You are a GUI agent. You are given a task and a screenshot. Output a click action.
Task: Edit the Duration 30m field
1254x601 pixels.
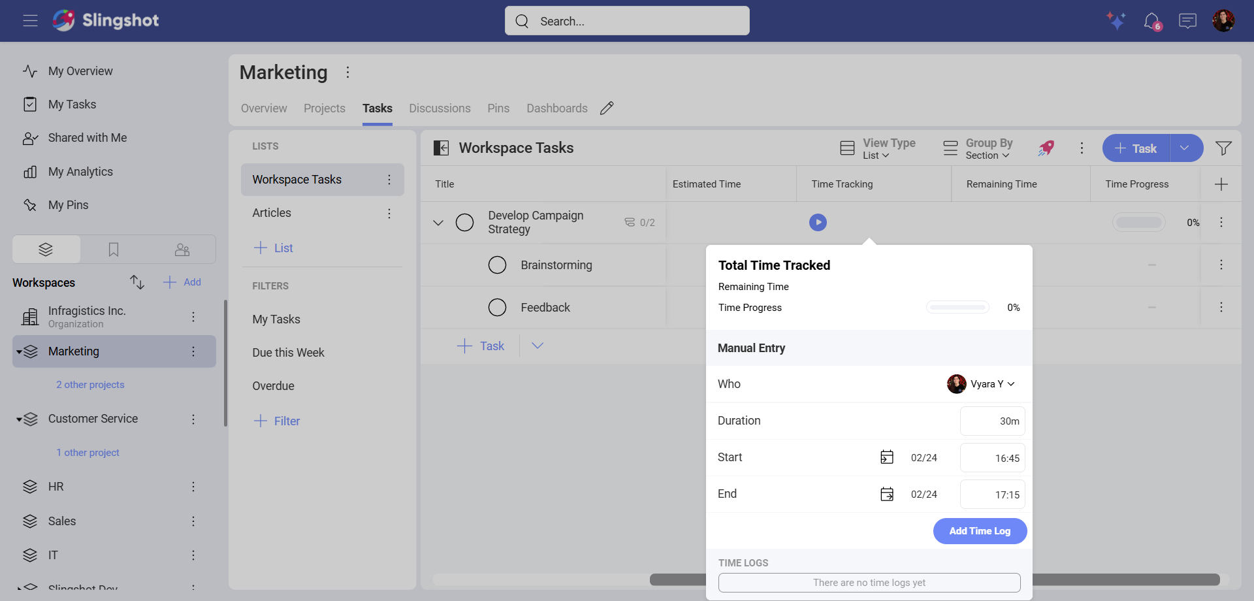pyautogui.click(x=993, y=421)
